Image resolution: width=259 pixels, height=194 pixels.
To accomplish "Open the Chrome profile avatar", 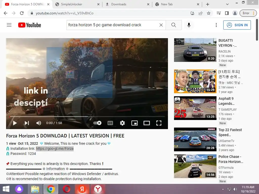I will coord(235,13).
